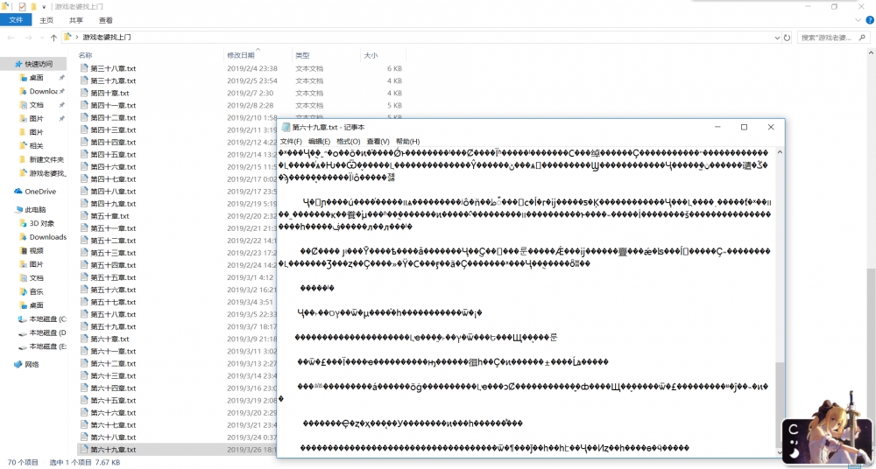
Task: Open the 文件 tab in Explorer ribbon
Action: point(16,20)
